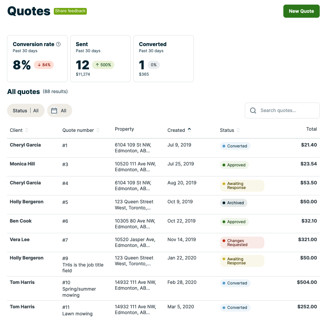Image resolution: width=324 pixels, height=319 pixels.
Task: Click the Share feedback badge
Action: 70,11
